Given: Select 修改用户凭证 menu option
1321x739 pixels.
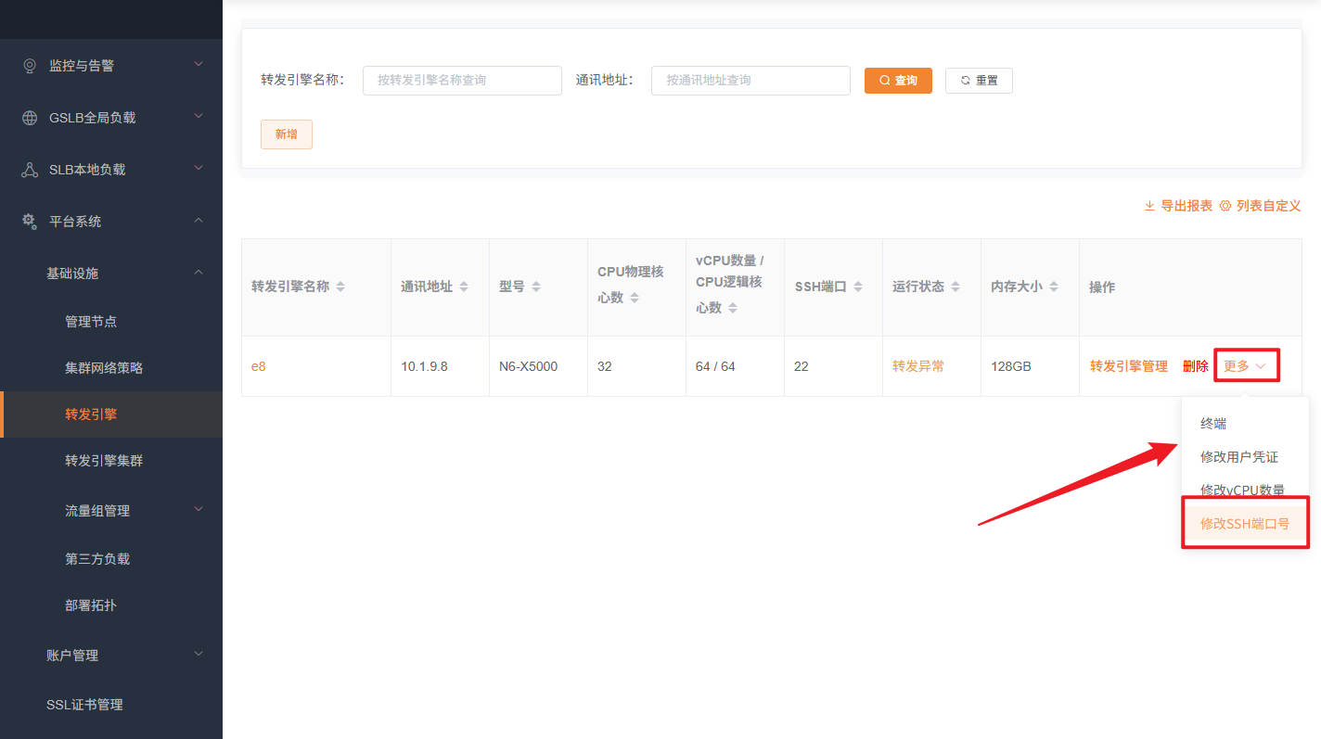Looking at the screenshot, I should point(1239,457).
